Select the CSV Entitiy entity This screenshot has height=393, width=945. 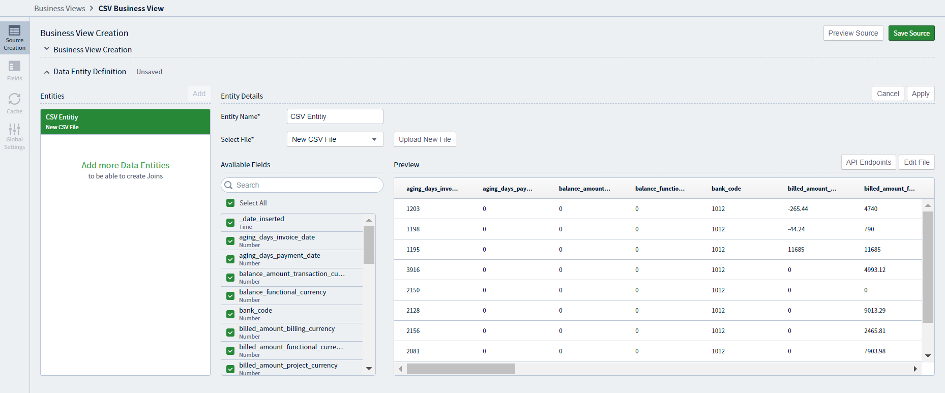(x=125, y=122)
